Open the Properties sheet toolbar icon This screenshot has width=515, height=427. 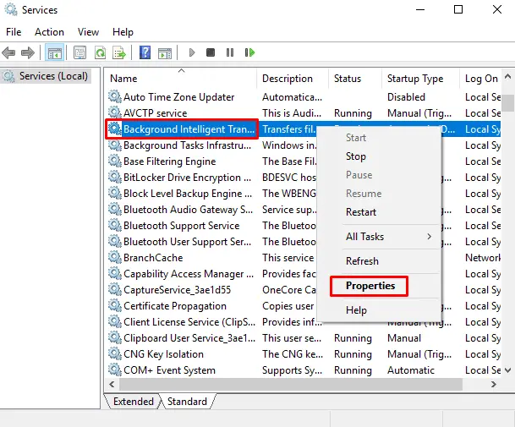(x=79, y=52)
